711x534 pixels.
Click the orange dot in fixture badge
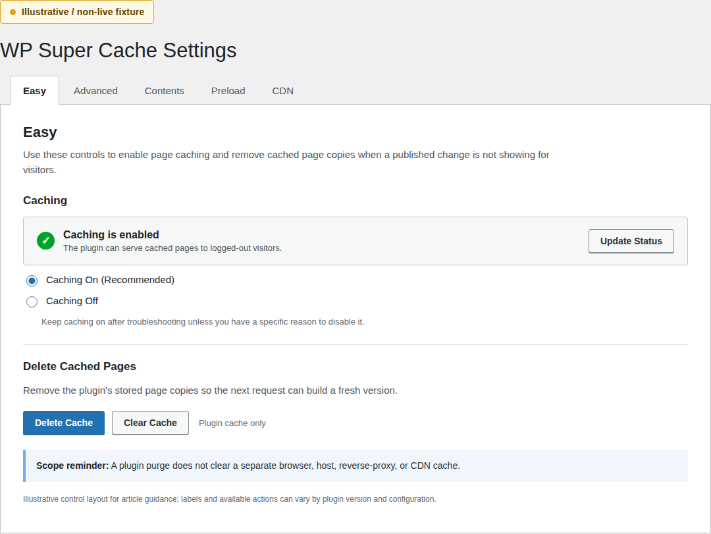coord(13,13)
